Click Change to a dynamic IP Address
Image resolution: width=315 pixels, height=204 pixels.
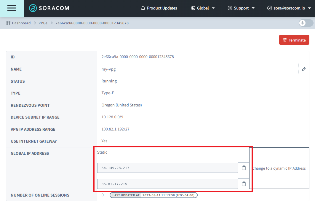(279, 168)
